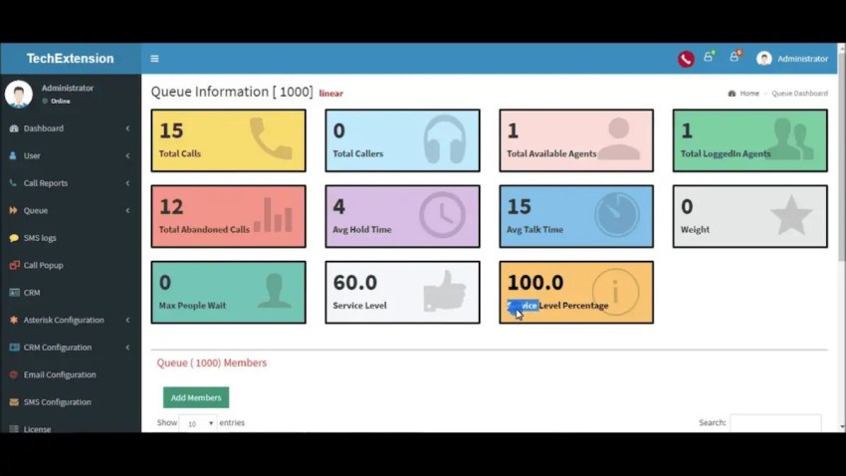Toggle the hamburger sidebar menu icon
Viewport: 846px width, 476px height.
(154, 59)
